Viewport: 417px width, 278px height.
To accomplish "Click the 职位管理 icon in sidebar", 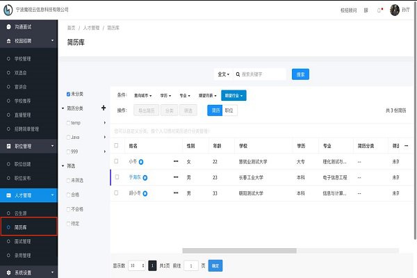I will point(8,146).
